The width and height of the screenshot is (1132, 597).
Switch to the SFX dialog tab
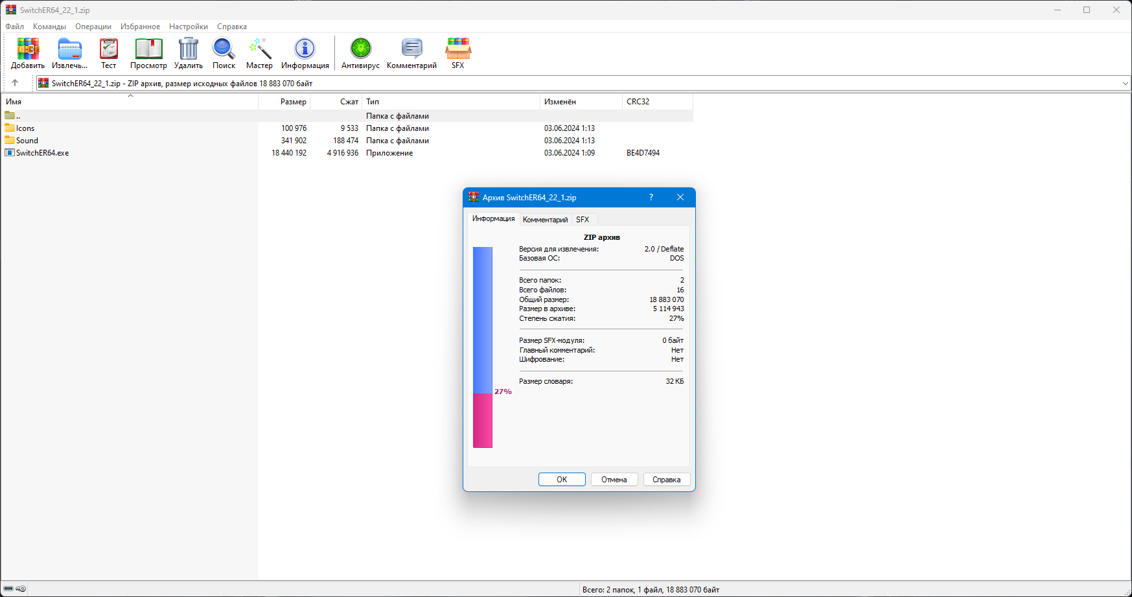pyautogui.click(x=583, y=220)
